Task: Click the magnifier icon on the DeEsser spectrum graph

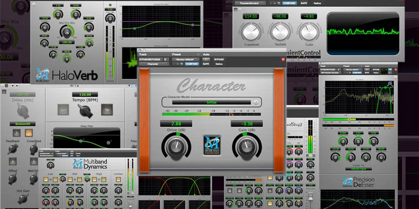Action: click(391, 84)
